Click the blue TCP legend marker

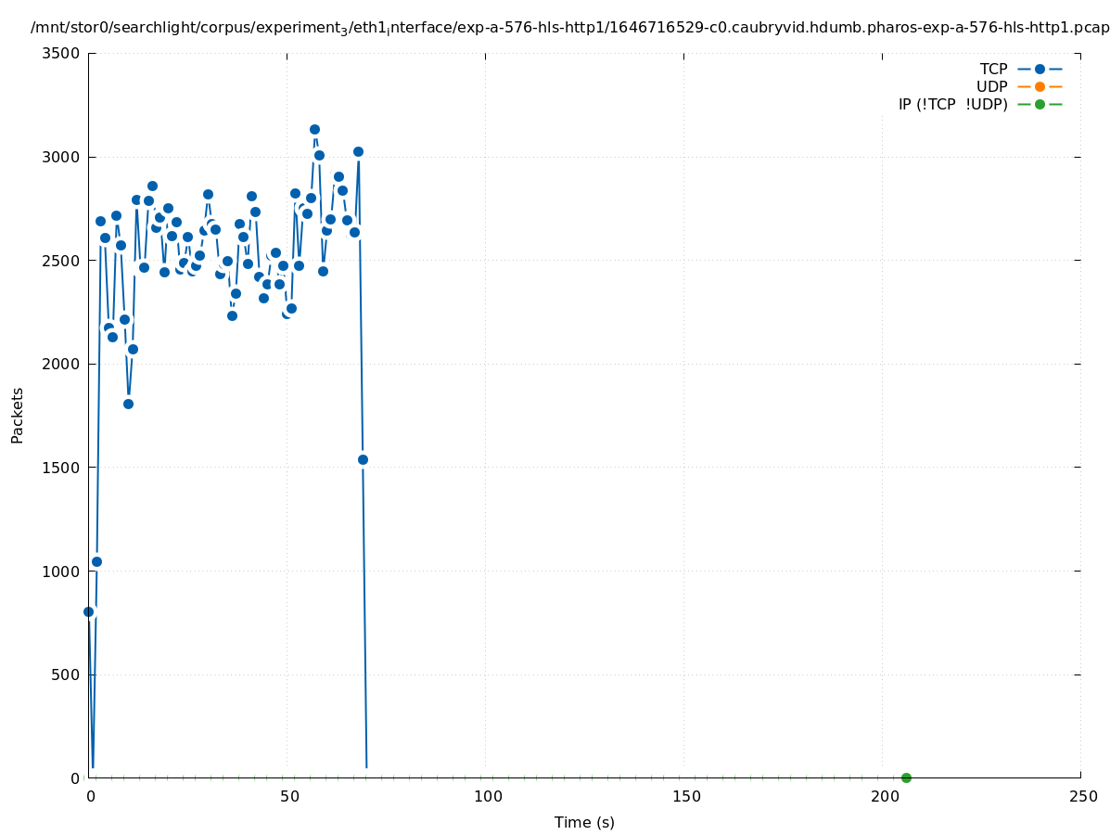(1040, 69)
